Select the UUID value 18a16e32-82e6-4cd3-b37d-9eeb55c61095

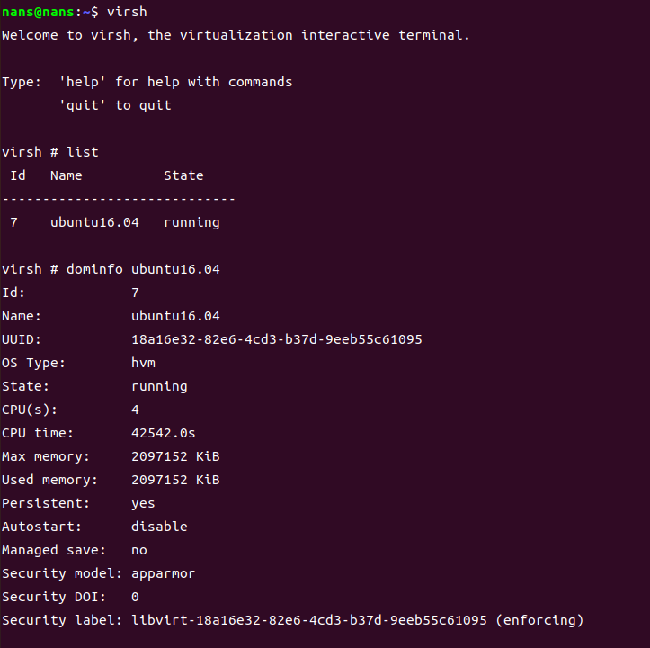[277, 339]
